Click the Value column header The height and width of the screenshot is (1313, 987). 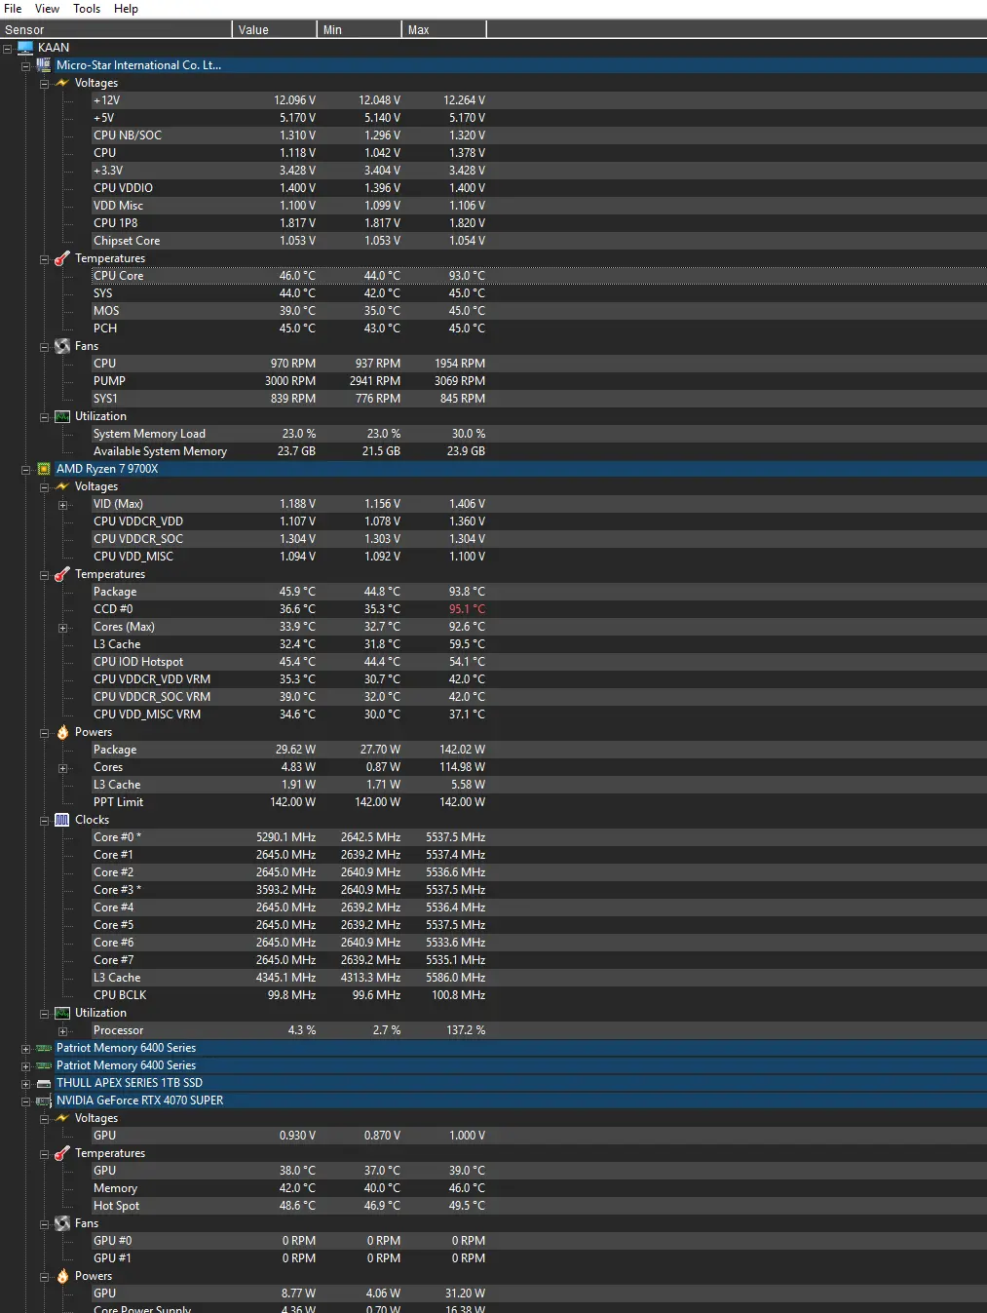pyautogui.click(x=275, y=29)
